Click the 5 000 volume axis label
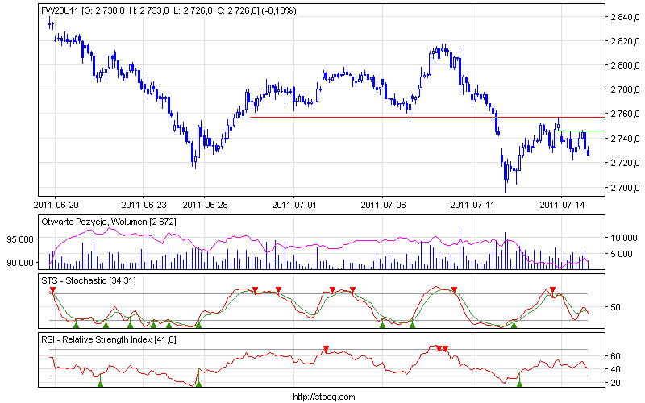The width and height of the screenshot is (645, 403). [621, 254]
